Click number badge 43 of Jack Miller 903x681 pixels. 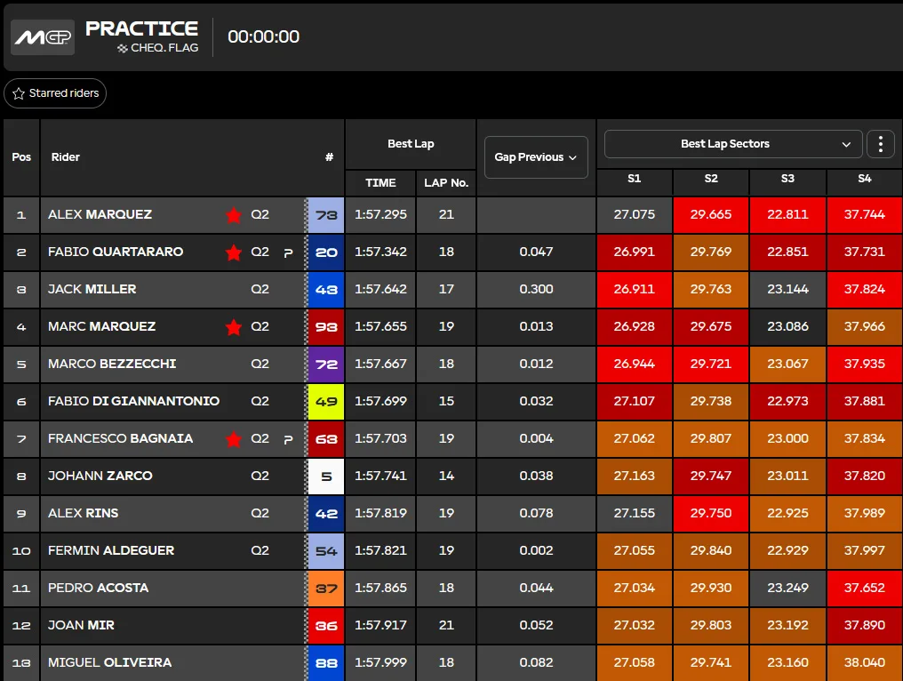(326, 290)
